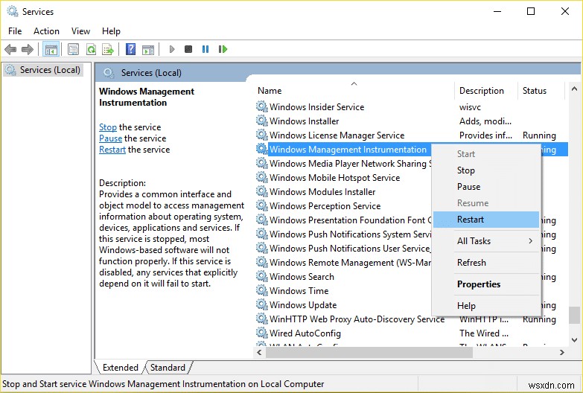Choose Restart in the context menu
This screenshot has height=393, width=583.
pos(486,220)
